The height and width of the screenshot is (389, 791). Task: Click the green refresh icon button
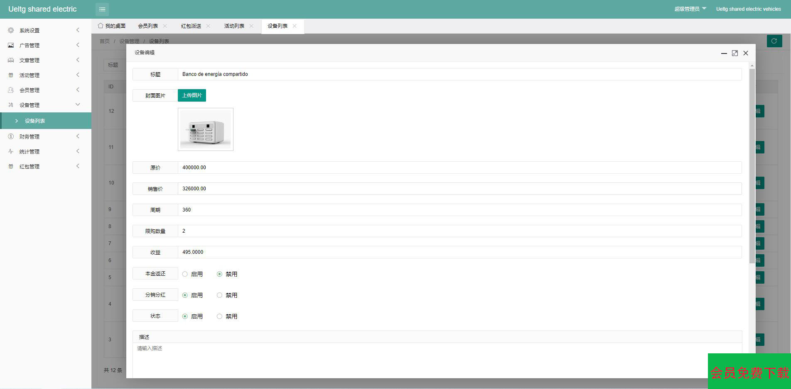pos(774,41)
